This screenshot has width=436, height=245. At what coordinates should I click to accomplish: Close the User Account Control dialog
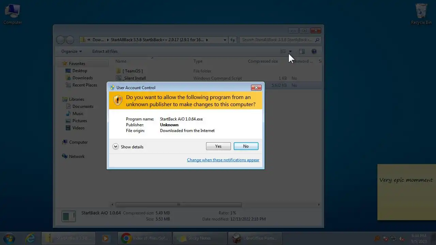pos(256,87)
